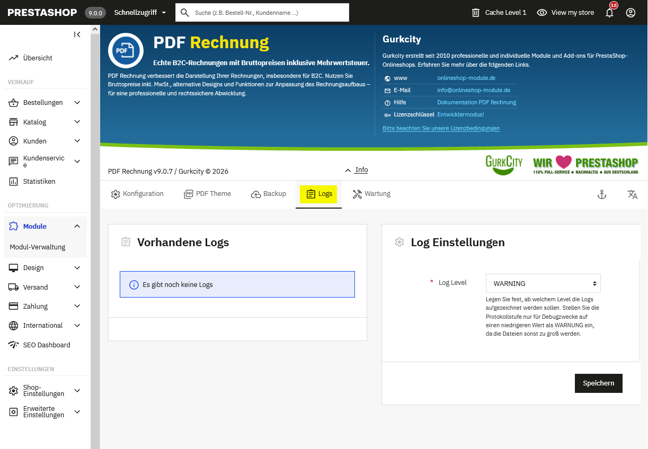Open notifications bell icon
Viewport: 648px width, 449px height.
click(x=610, y=13)
